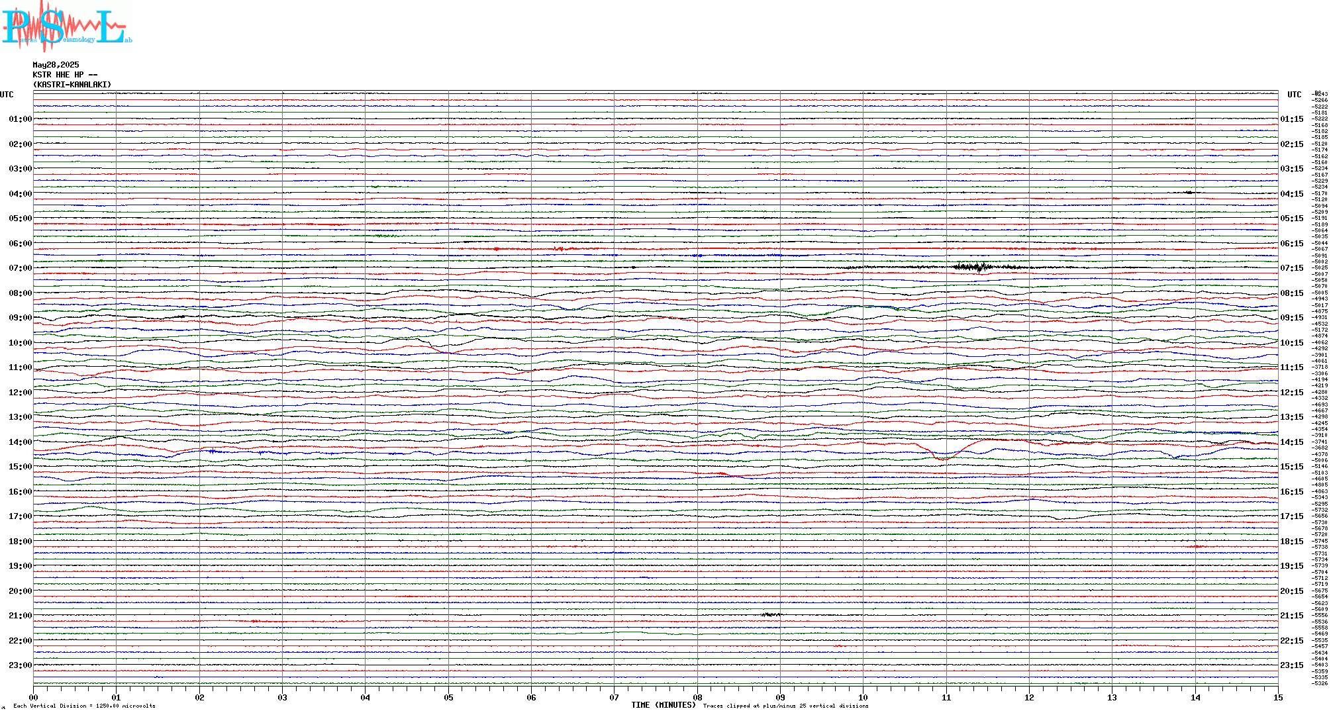Image resolution: width=1331 pixels, height=715 pixels.
Task: Click the 10:00 hour label
Action: click(21, 343)
